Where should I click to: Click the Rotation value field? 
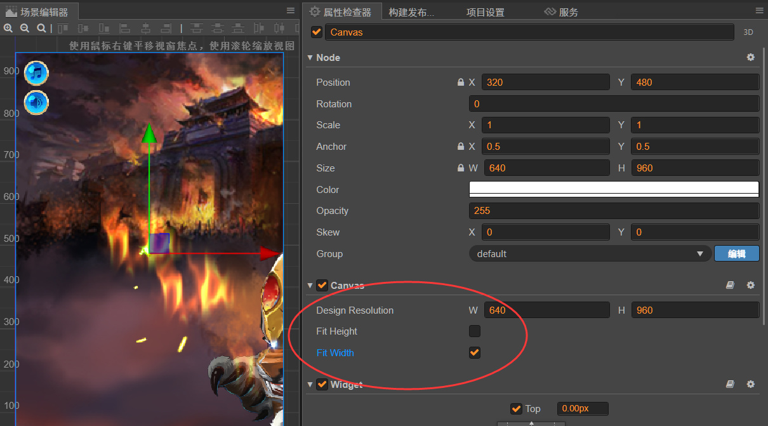614,103
